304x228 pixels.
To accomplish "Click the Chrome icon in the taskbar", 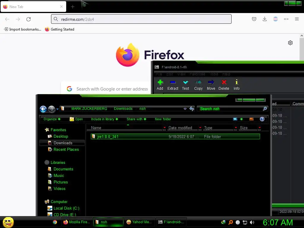I will [x=55, y=222].
